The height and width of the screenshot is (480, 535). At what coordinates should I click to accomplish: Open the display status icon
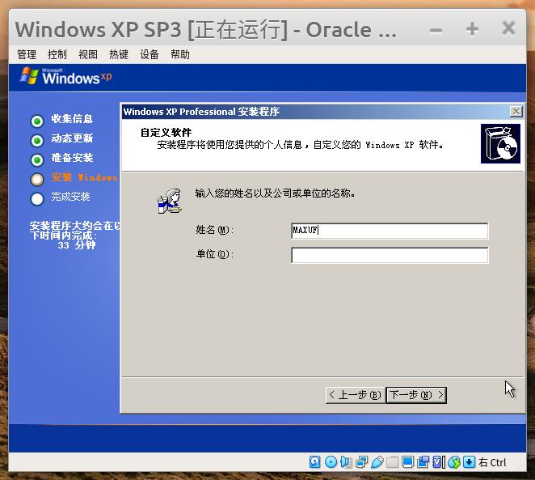(407, 462)
